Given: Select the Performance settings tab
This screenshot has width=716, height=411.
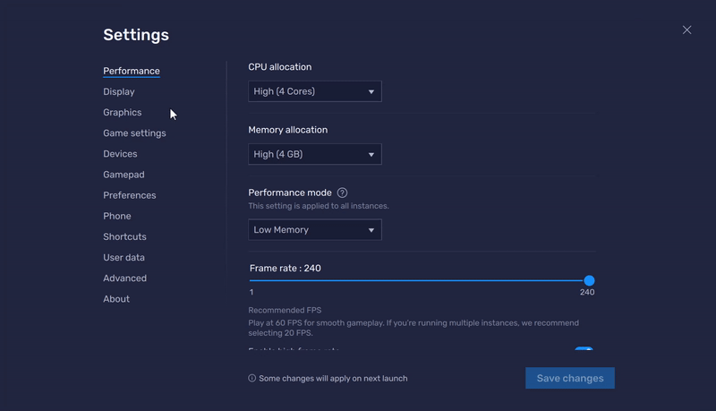Looking at the screenshot, I should 131,71.
